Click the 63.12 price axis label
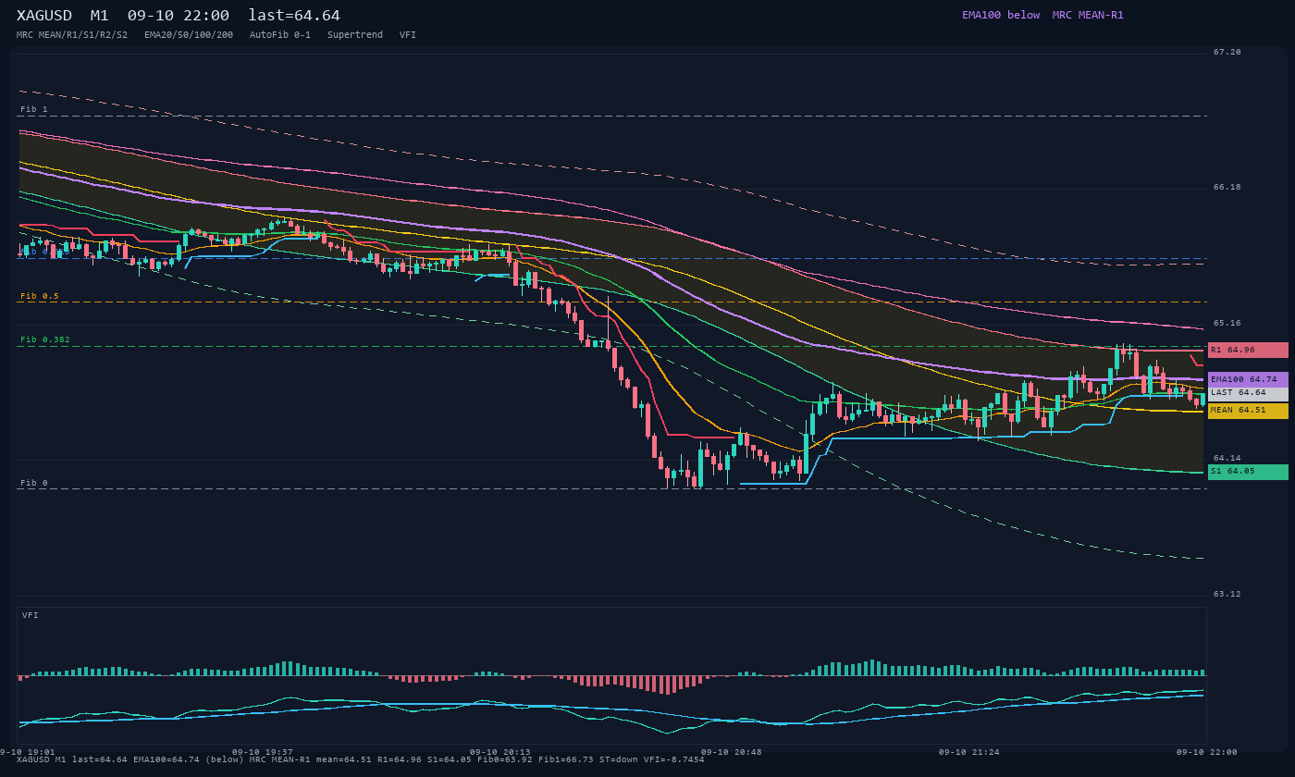The image size is (1295, 777). [1227, 594]
